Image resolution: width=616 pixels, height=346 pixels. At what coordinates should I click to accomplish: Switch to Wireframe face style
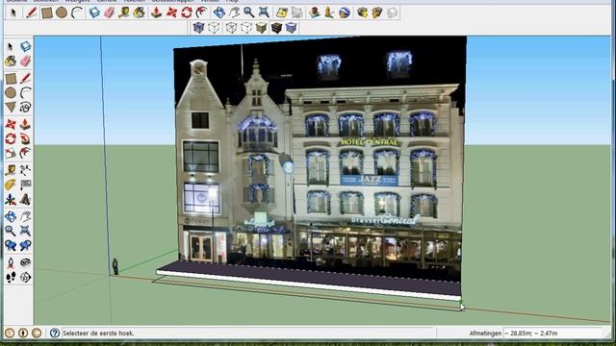[231, 28]
